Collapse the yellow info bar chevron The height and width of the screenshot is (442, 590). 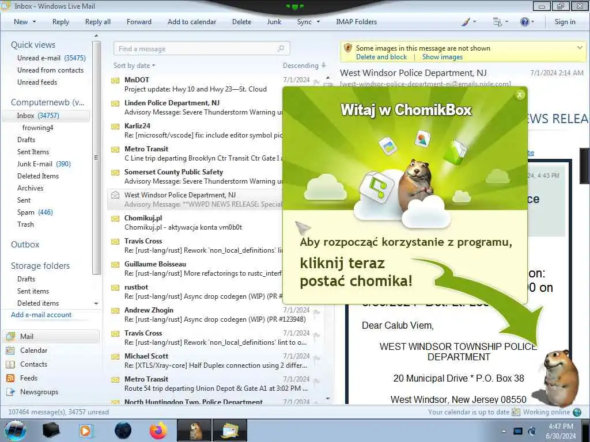[x=580, y=48]
